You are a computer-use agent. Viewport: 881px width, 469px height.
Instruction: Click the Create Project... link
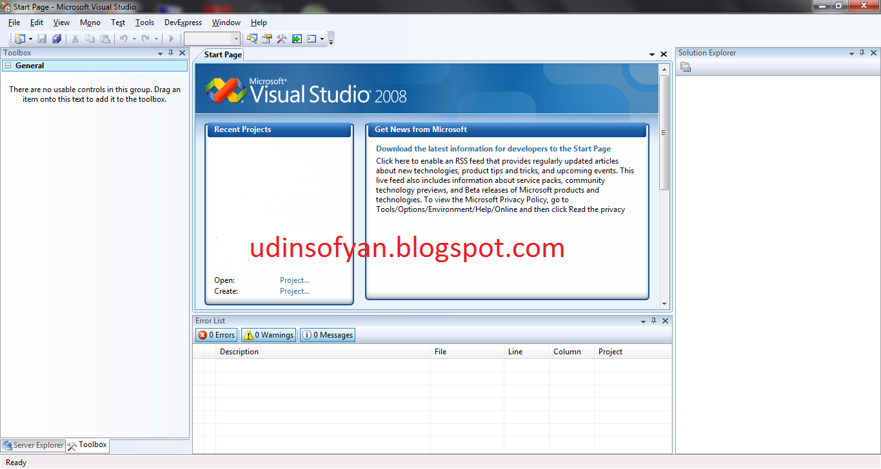click(295, 291)
